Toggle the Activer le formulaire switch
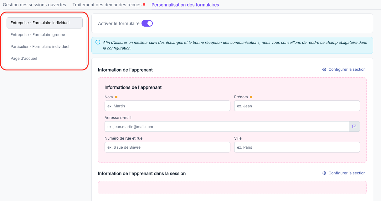 click(x=147, y=23)
